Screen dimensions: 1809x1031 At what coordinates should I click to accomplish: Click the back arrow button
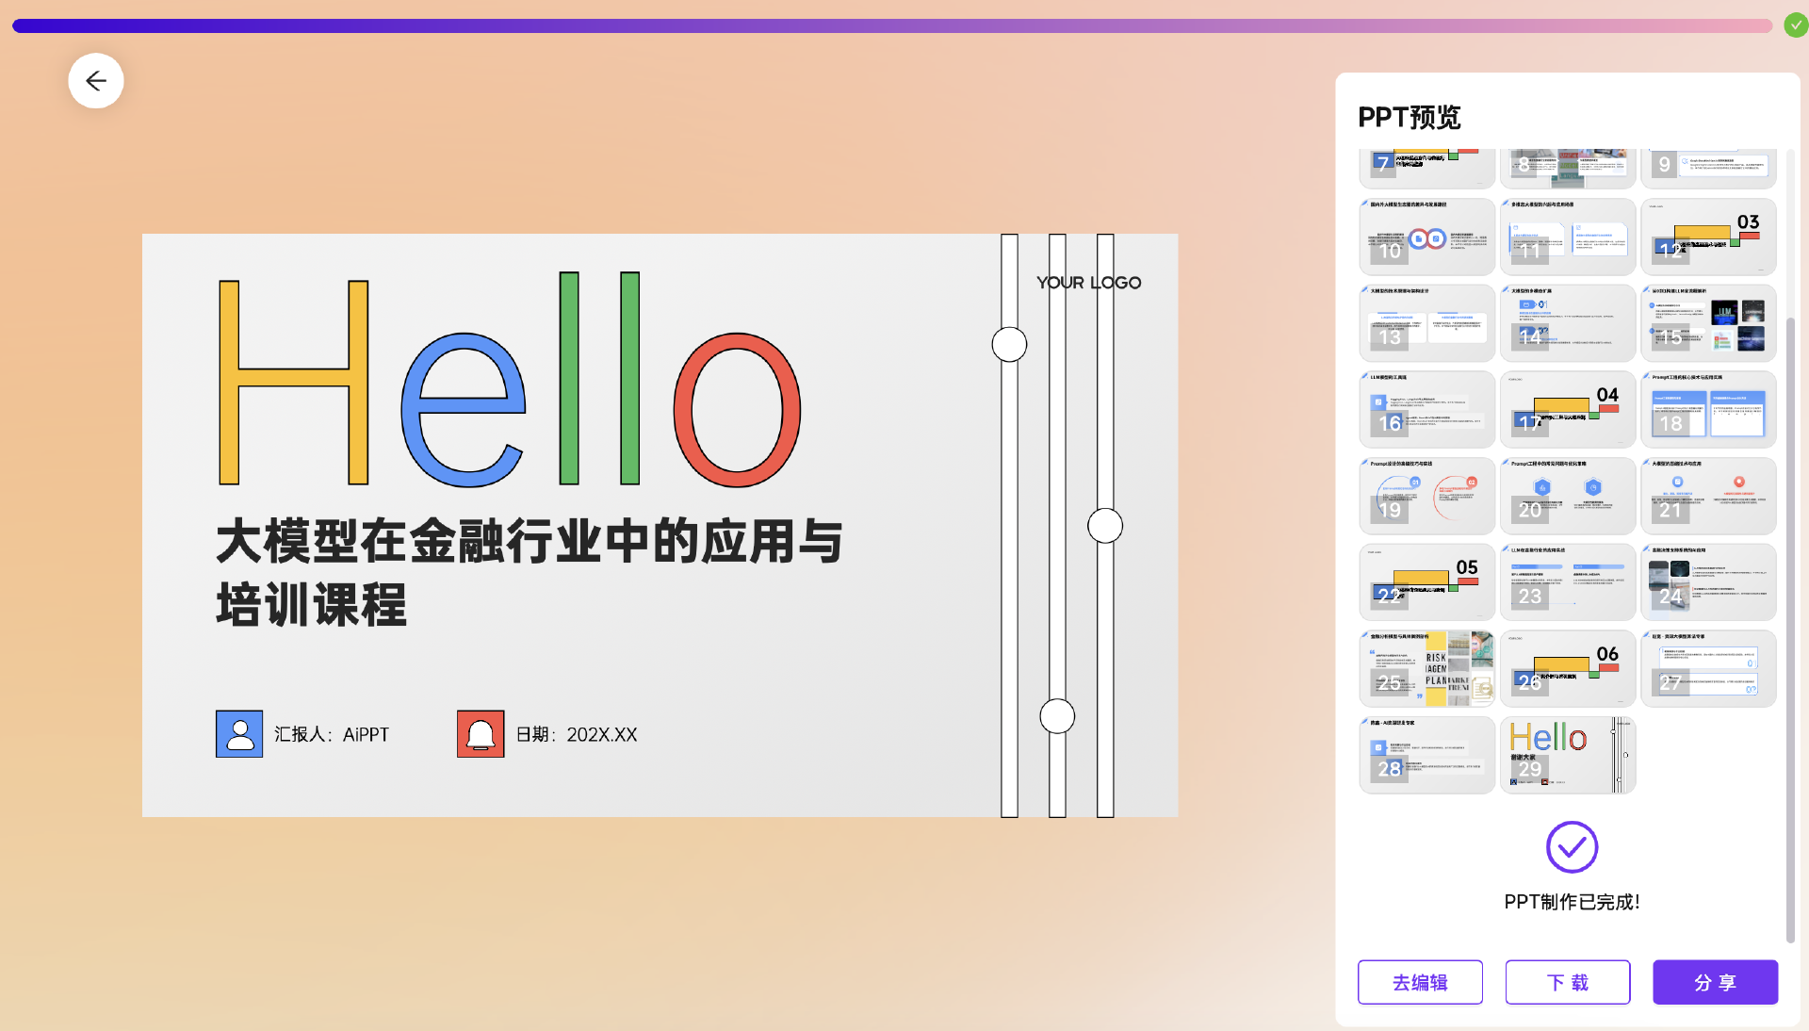point(96,81)
